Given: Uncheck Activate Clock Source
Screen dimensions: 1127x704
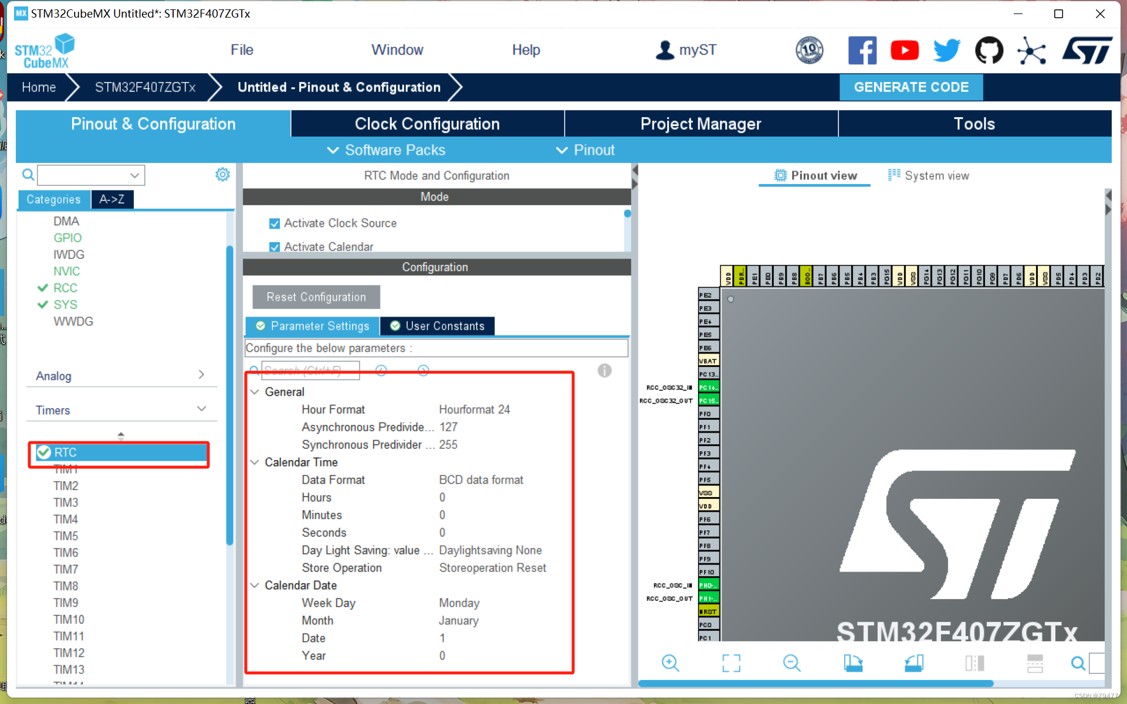Looking at the screenshot, I should tap(274, 223).
